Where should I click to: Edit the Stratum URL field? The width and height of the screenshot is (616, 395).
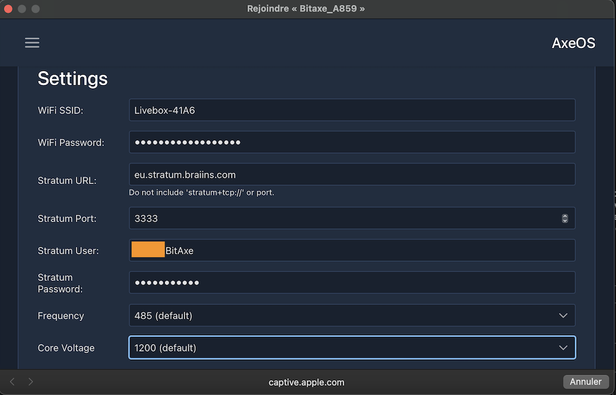tap(352, 175)
